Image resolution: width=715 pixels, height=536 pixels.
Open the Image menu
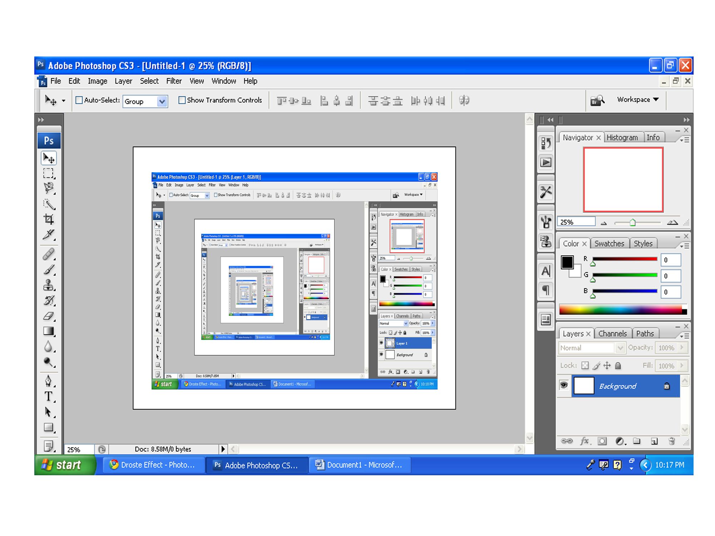coord(98,81)
